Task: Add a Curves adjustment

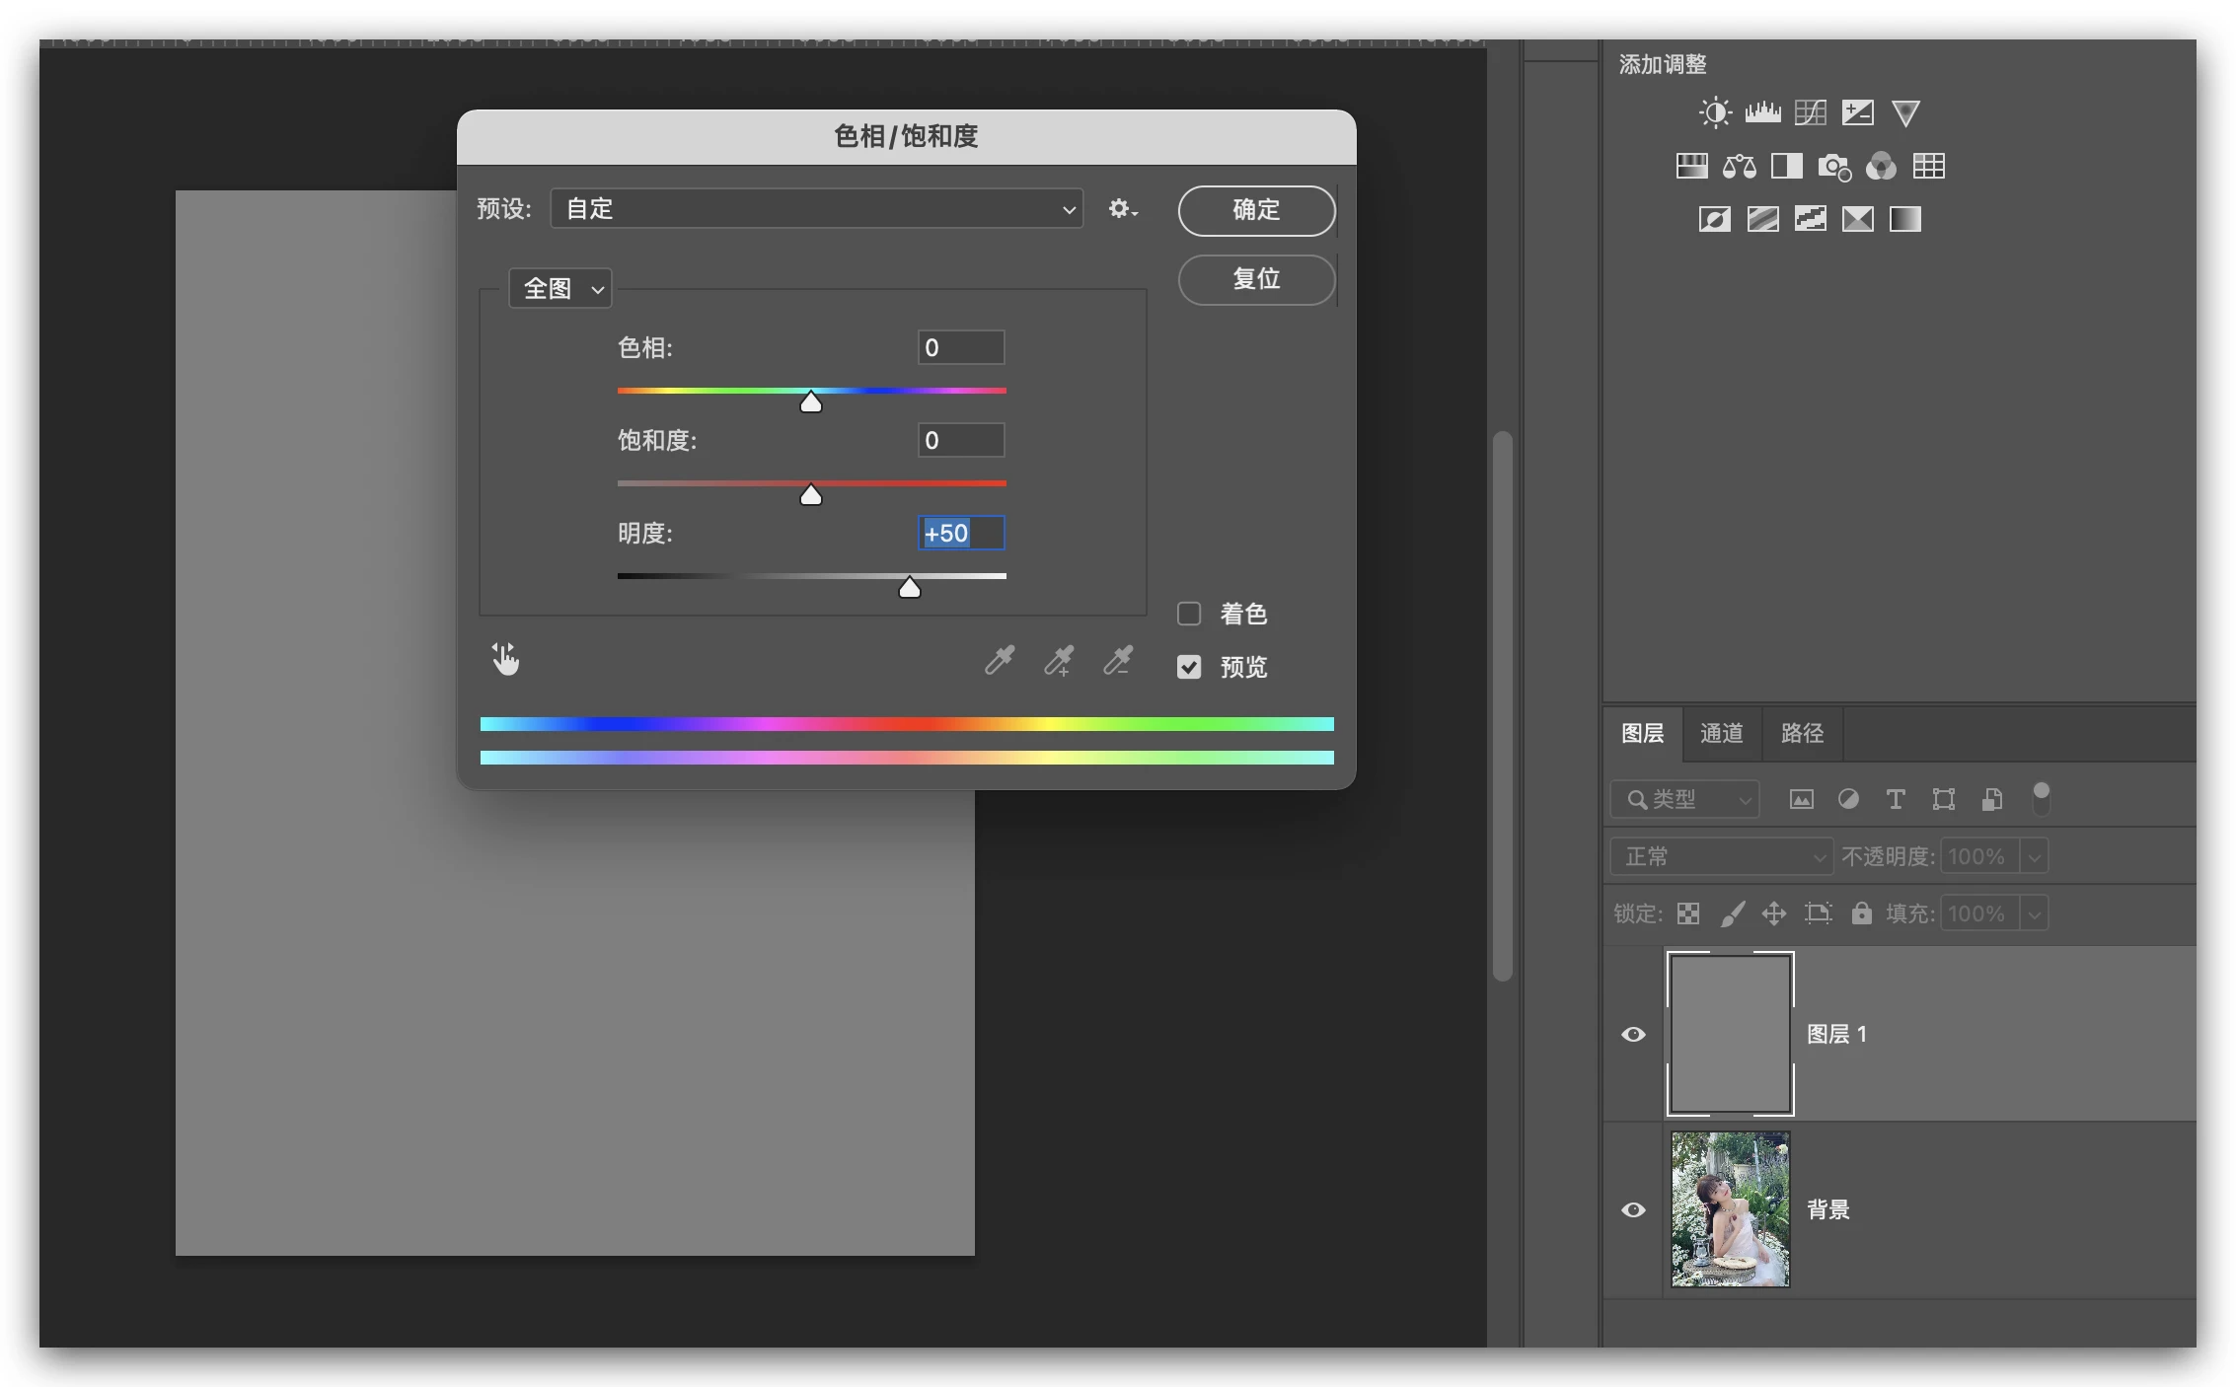Action: tap(1810, 112)
